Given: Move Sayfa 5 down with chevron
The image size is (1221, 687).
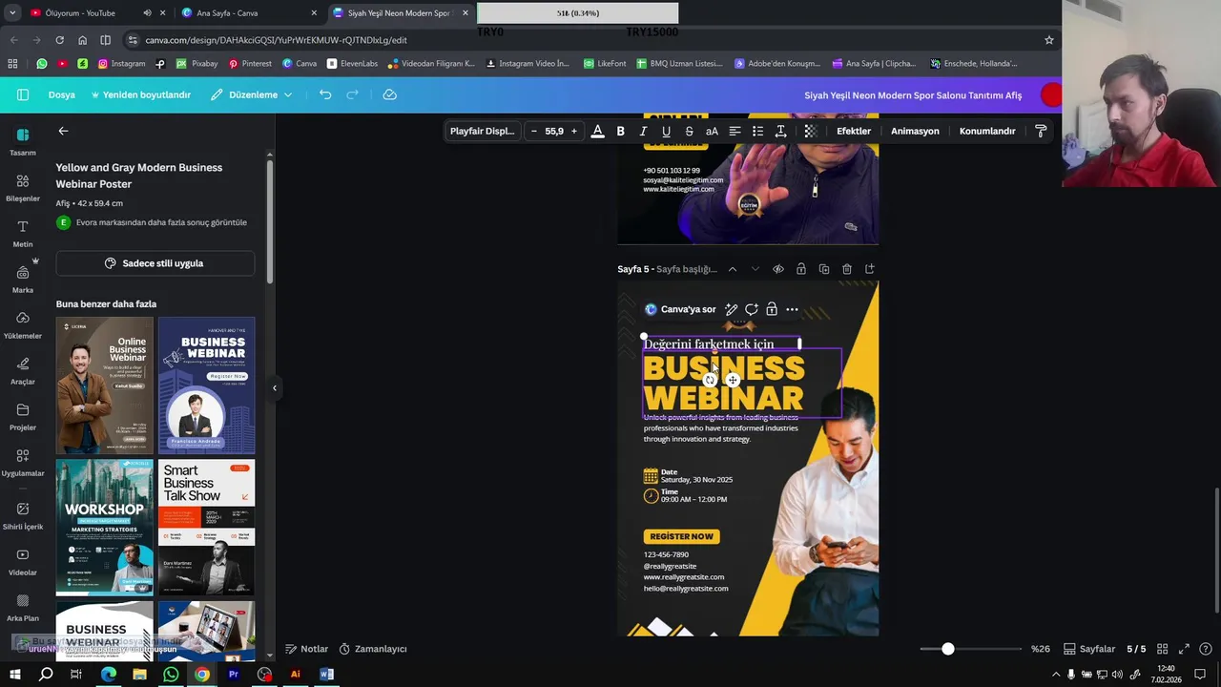Looking at the screenshot, I should click(x=755, y=269).
